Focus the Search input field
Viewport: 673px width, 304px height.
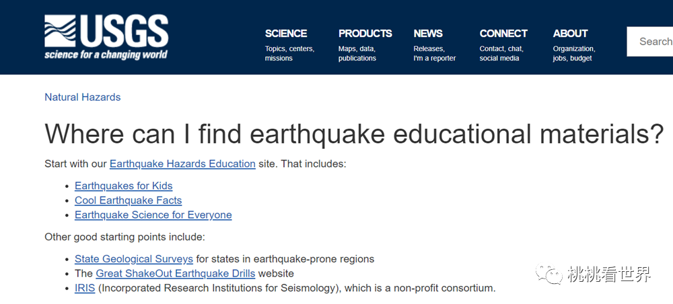(x=650, y=42)
